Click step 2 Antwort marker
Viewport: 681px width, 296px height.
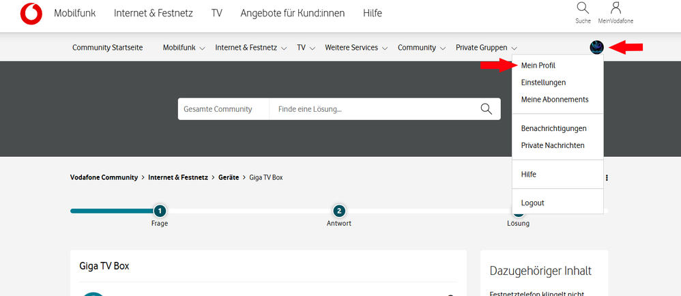338,211
